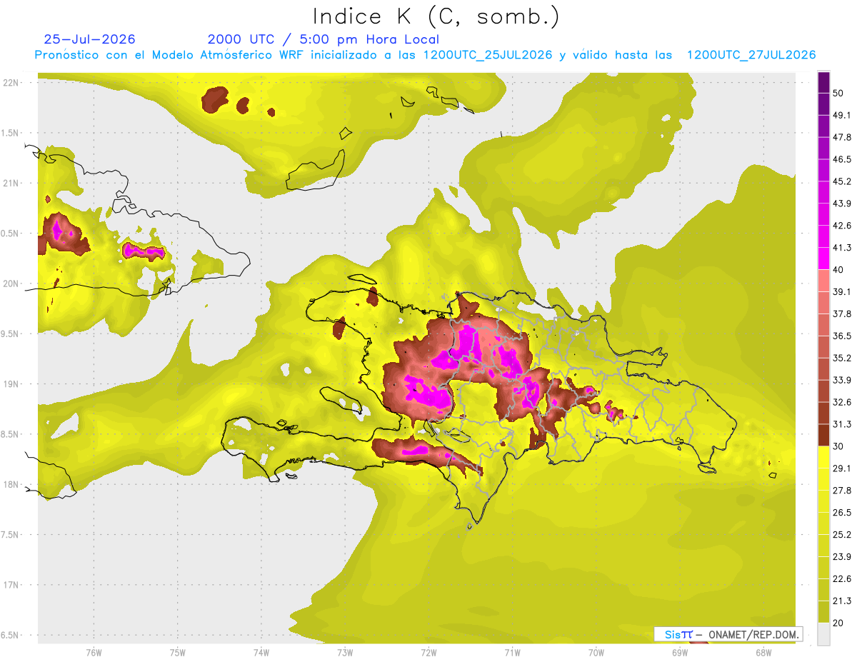Image resolution: width=857 pixels, height=662 pixels.
Task: Click the '1200UTC_25JUL2026' initialization timestamp
Action: pyautogui.click(x=488, y=55)
